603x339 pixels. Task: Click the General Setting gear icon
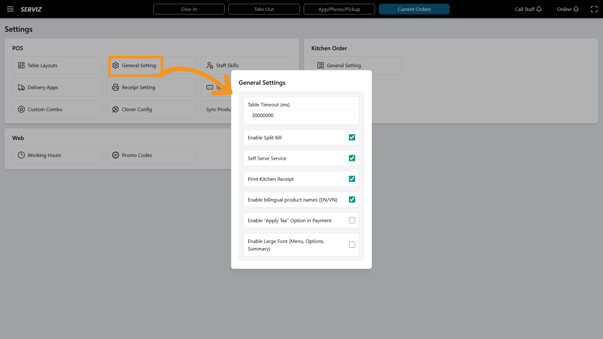[x=116, y=65]
